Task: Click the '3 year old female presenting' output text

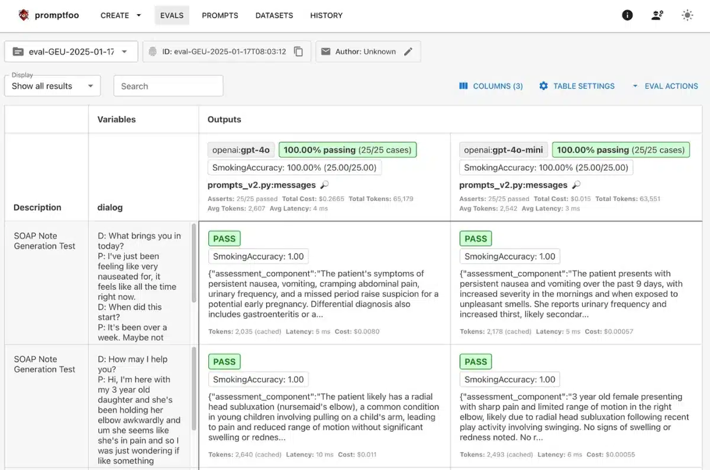Action: click(575, 417)
